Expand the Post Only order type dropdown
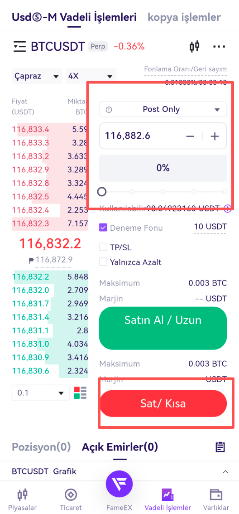This screenshot has width=239, height=514. click(163, 110)
